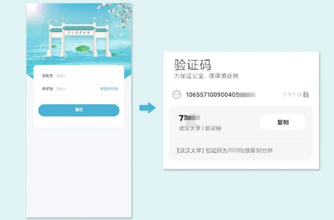Click the gray sender avatar icon
The image size is (334, 220).
177,94
